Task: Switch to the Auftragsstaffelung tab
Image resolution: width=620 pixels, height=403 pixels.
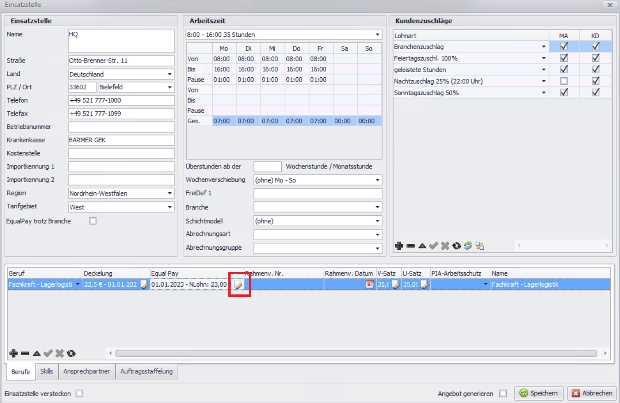Action: tap(146, 371)
